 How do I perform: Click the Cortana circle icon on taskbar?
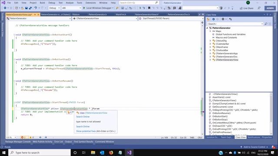[x=75, y=153]
